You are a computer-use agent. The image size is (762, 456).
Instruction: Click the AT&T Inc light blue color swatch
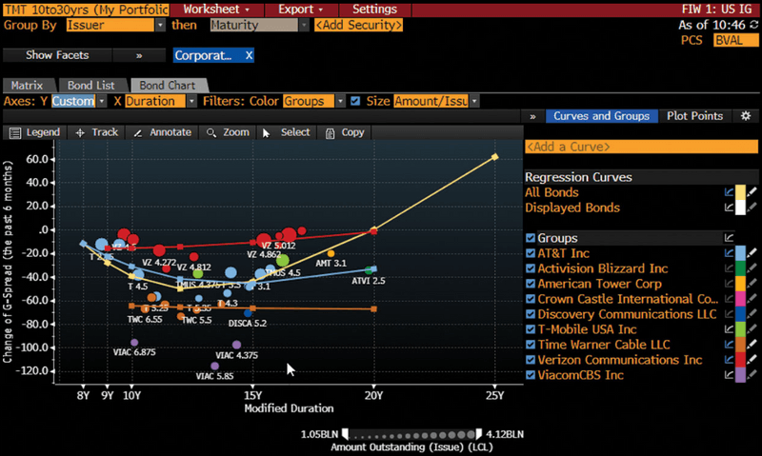pyautogui.click(x=741, y=253)
